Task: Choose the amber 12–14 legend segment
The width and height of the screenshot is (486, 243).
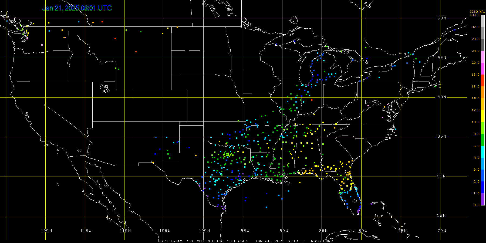Action: tap(483, 104)
